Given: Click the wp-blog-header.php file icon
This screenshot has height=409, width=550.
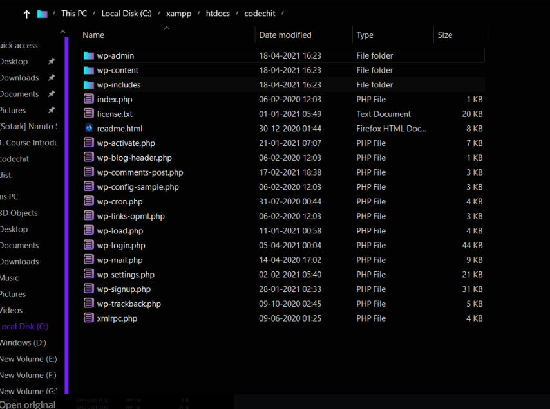Looking at the screenshot, I should tap(89, 158).
